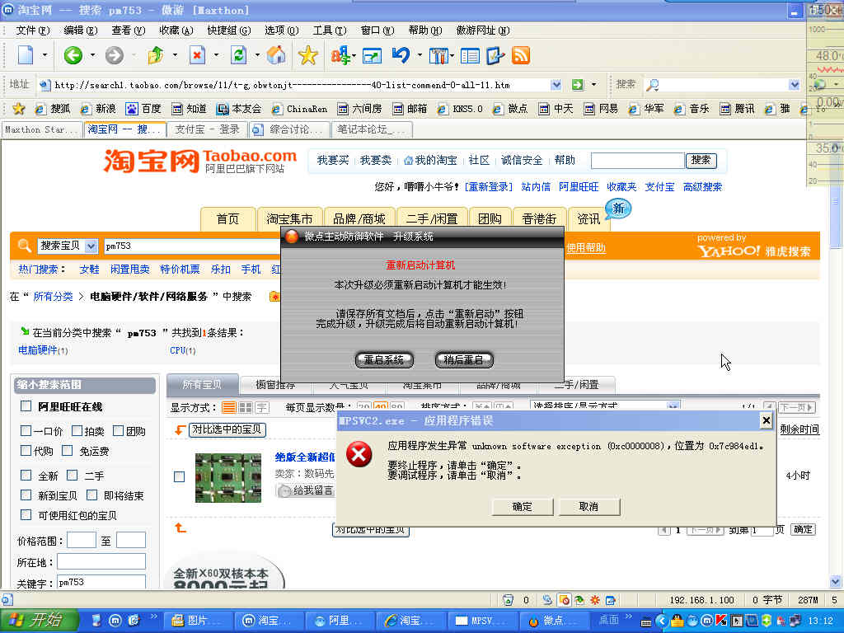Switch to the 支付宝 - 登录 tab

pyautogui.click(x=207, y=129)
